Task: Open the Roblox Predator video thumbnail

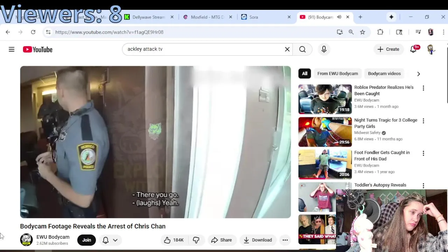Action: coord(325,99)
